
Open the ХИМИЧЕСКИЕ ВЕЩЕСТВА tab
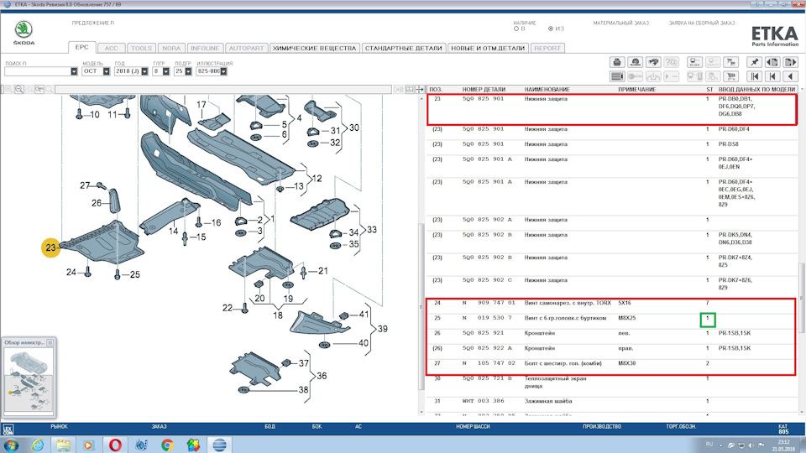[x=314, y=49]
